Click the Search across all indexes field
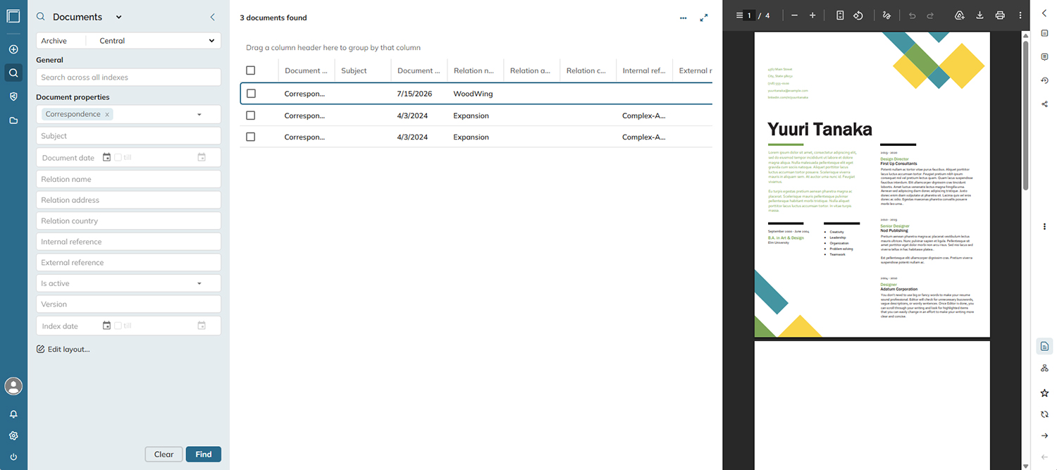Screen dimensions: 1057x470 (128, 78)
